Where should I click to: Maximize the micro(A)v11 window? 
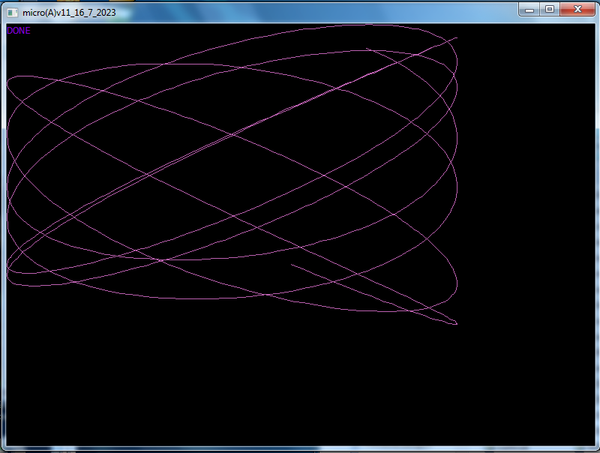click(x=550, y=9)
